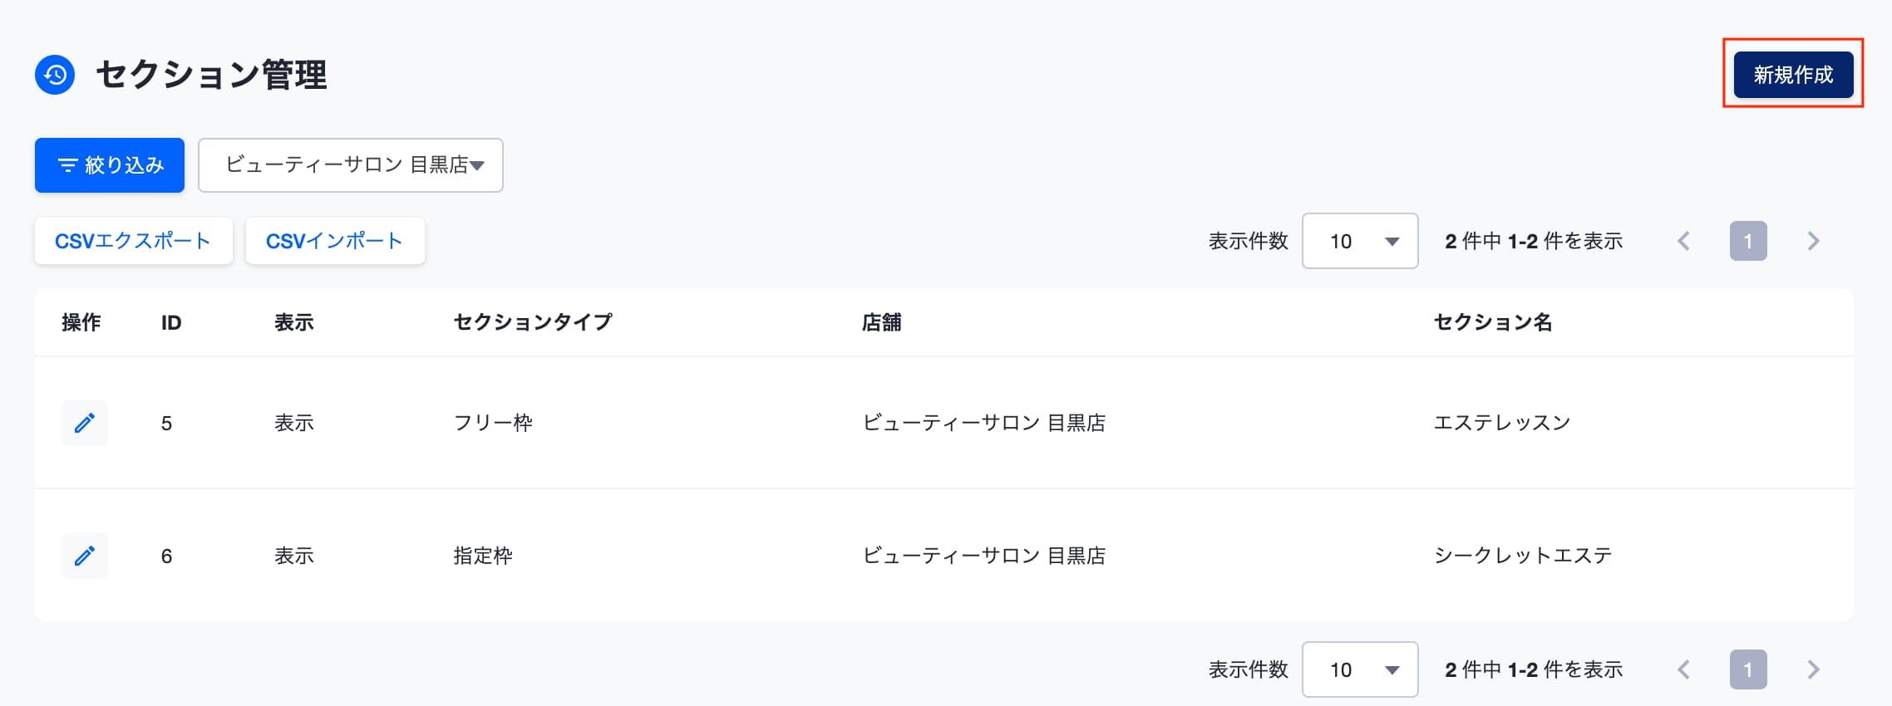Select page 1 in the bottom pagination
This screenshot has height=706, width=1892.
[1748, 669]
